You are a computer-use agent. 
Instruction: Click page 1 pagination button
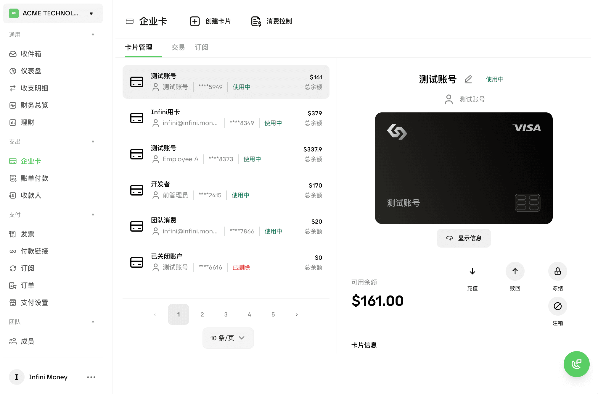[179, 314]
